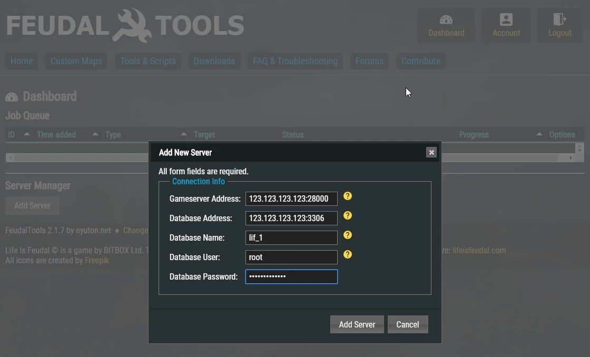Open the Dashboard gauge icon button
The image size is (590, 357).
pos(446,25)
